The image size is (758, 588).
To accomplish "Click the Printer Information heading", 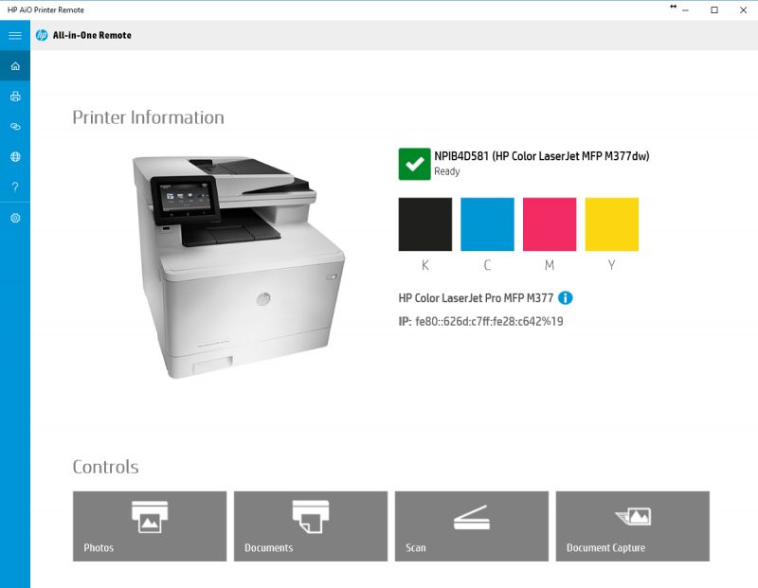I will (148, 117).
